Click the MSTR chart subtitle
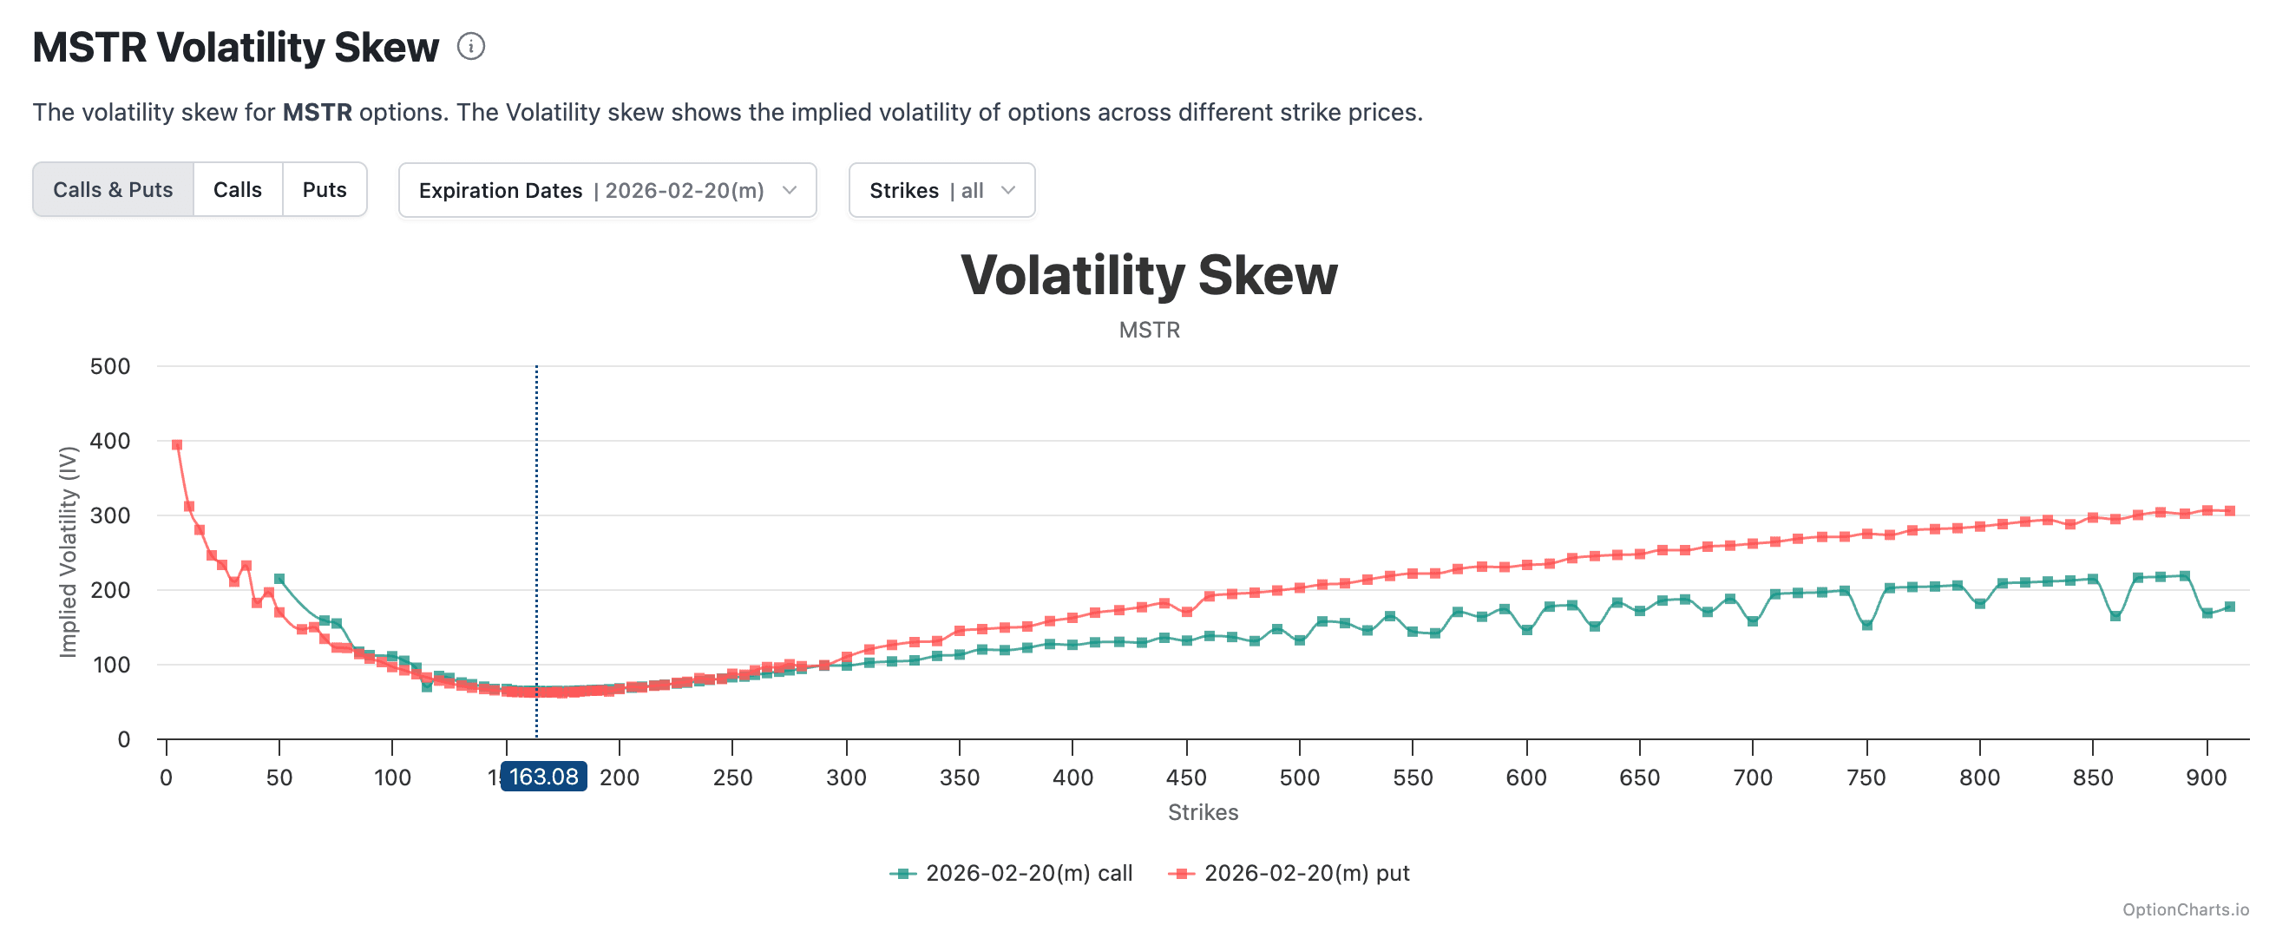The height and width of the screenshot is (925, 2289). 1149,330
